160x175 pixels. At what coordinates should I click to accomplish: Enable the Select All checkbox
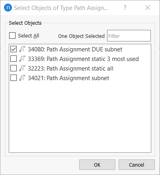pos(12,35)
